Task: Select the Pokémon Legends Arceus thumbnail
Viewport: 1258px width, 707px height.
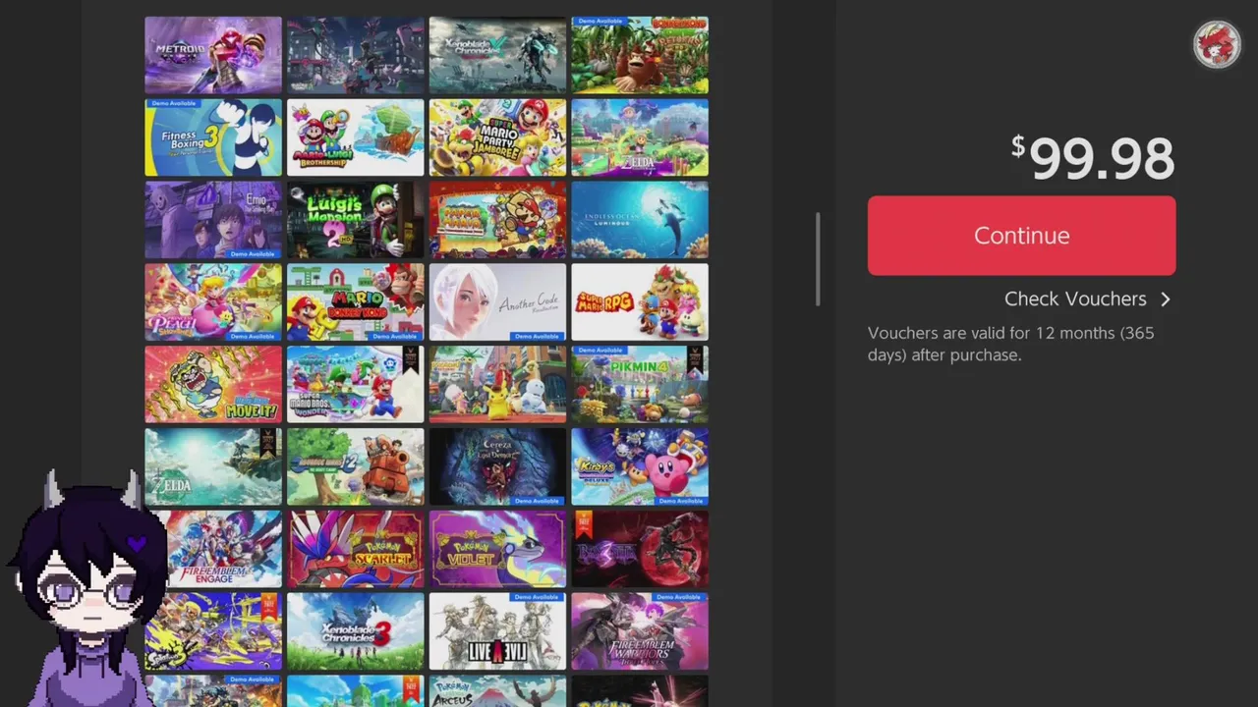Action: tap(497, 691)
